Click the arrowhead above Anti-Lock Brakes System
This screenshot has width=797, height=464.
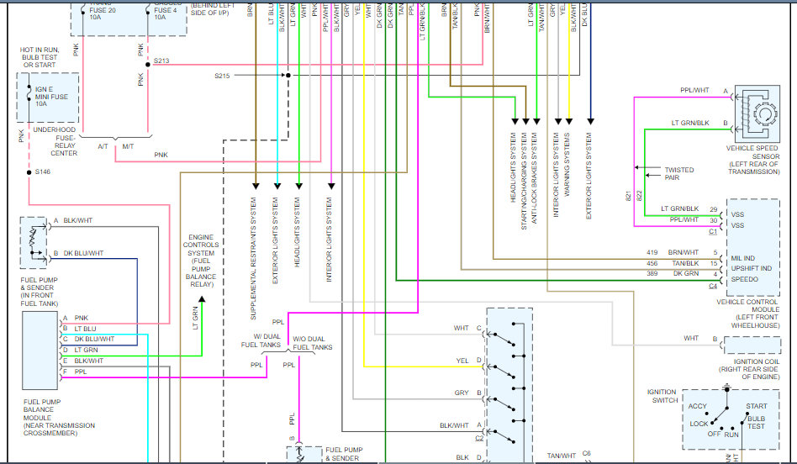pos(536,121)
